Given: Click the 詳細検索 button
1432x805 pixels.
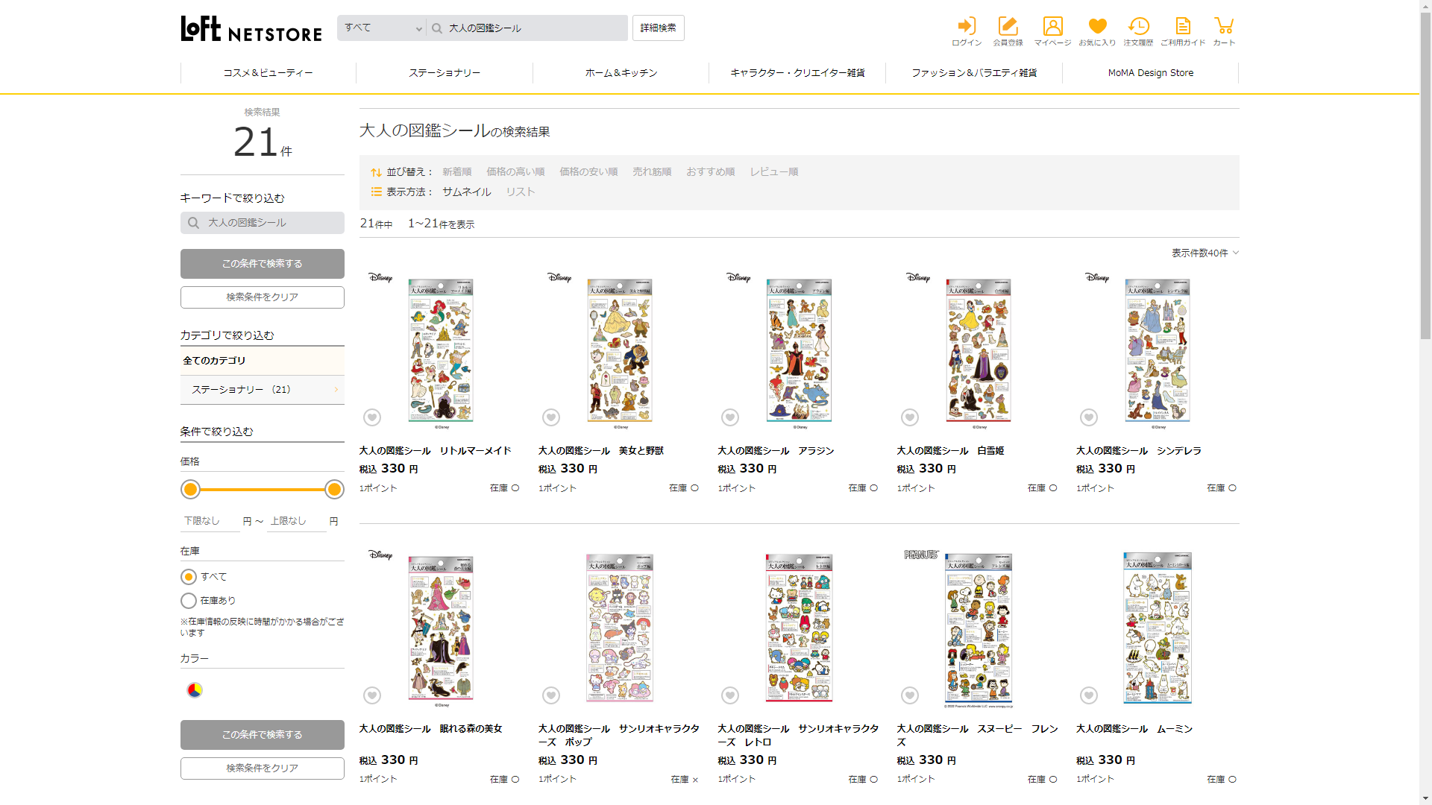Looking at the screenshot, I should 659,28.
